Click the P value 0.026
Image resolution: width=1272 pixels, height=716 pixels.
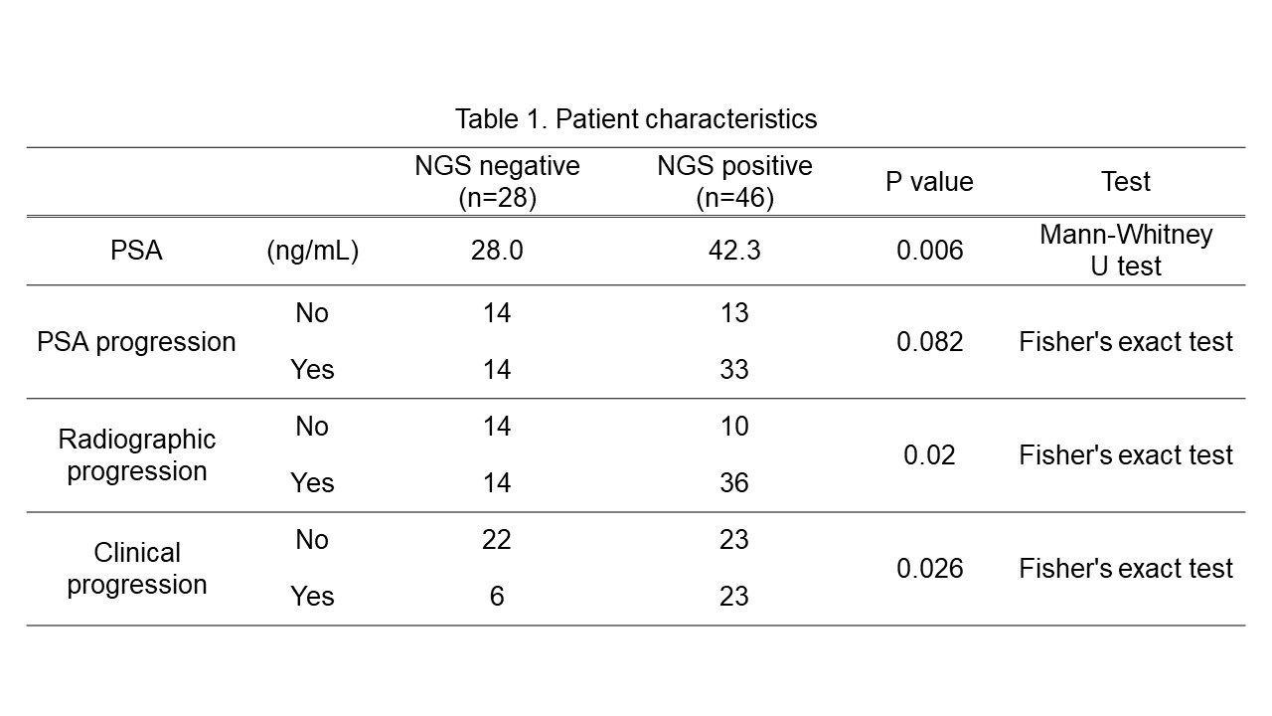tap(929, 569)
